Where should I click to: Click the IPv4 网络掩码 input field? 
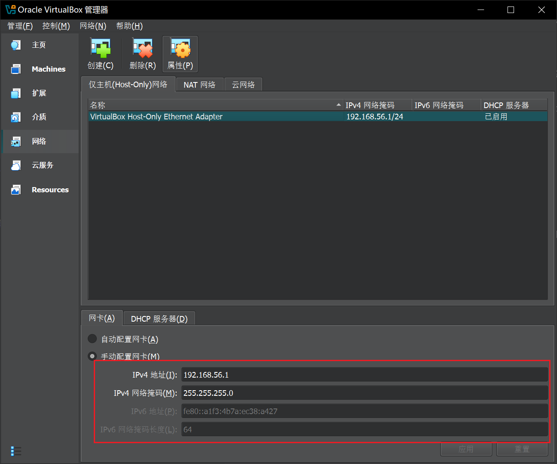pos(365,393)
